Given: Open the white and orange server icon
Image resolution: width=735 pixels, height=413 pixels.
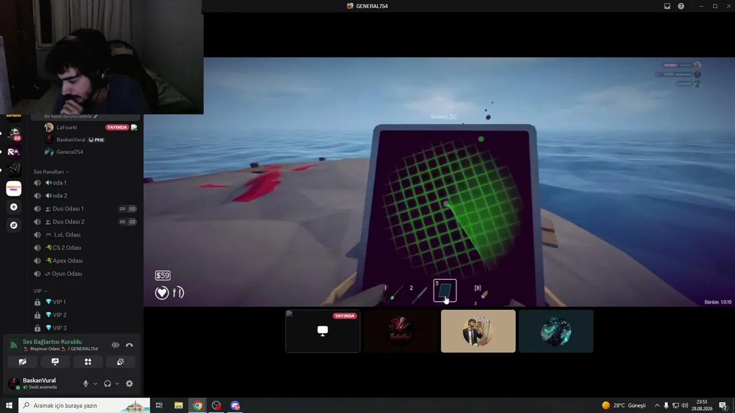Looking at the screenshot, I should (14, 188).
